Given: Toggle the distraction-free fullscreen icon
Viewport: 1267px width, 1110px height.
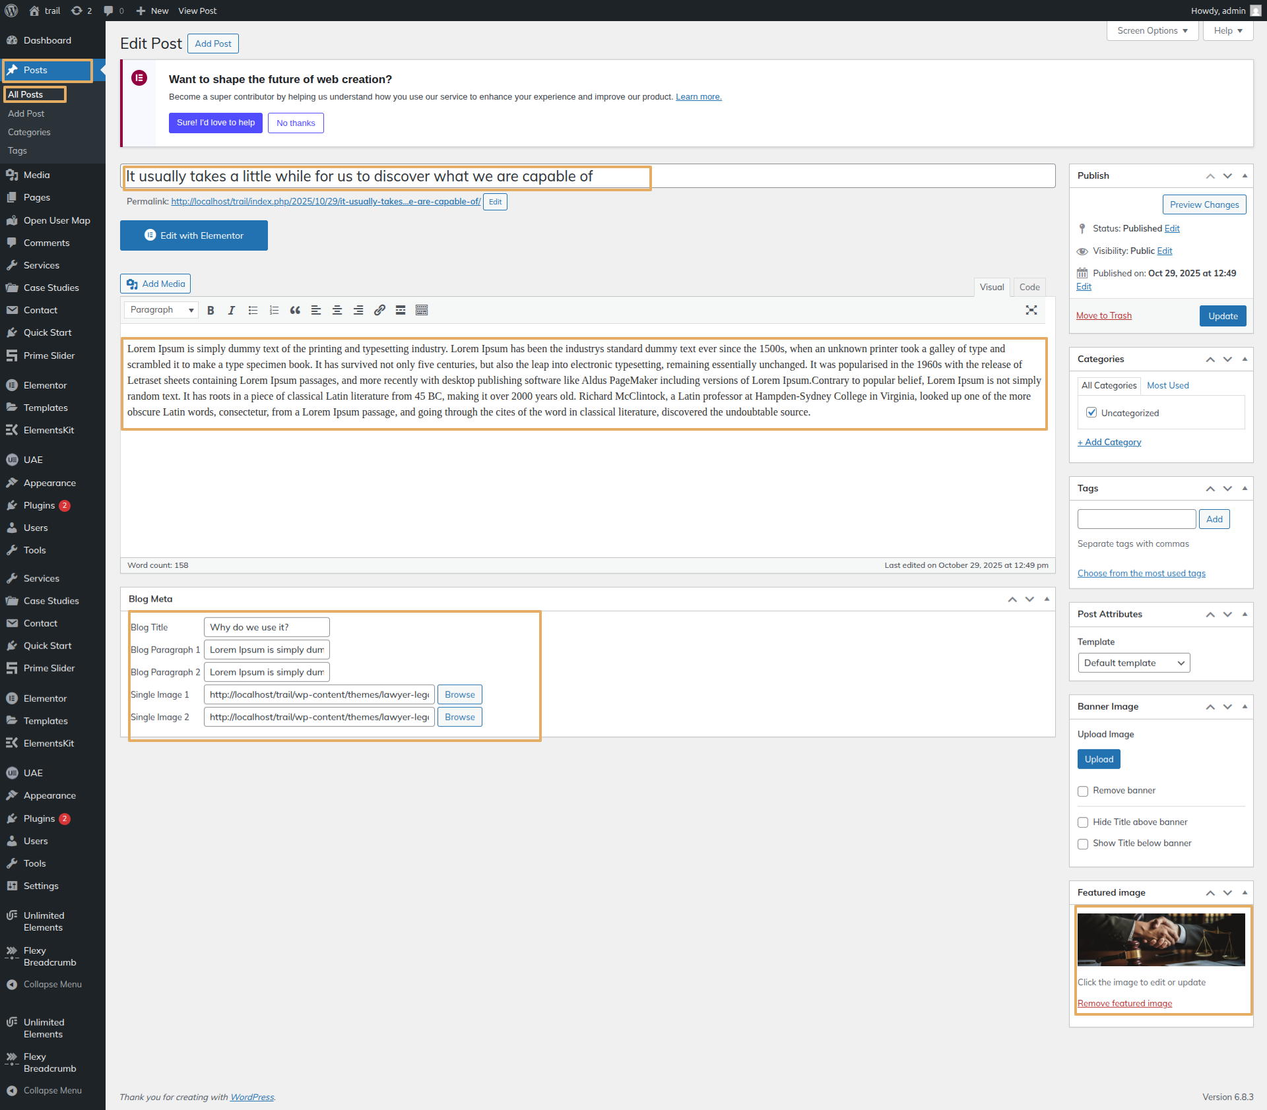Looking at the screenshot, I should [x=1031, y=310].
